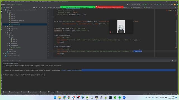Open the View menu
Screen dimensions: 179x100
(x=13, y=2)
